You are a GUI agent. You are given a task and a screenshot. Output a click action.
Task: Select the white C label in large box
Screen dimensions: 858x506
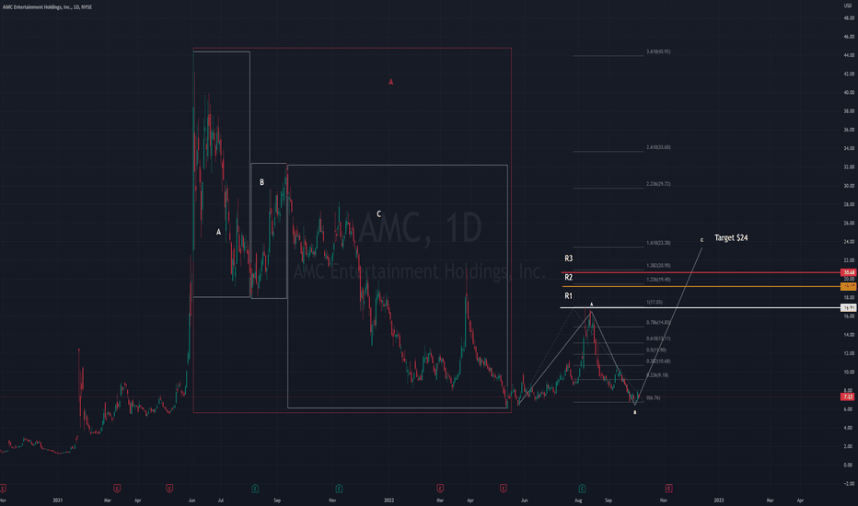click(378, 213)
